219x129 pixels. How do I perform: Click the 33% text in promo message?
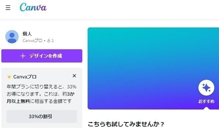point(72,87)
